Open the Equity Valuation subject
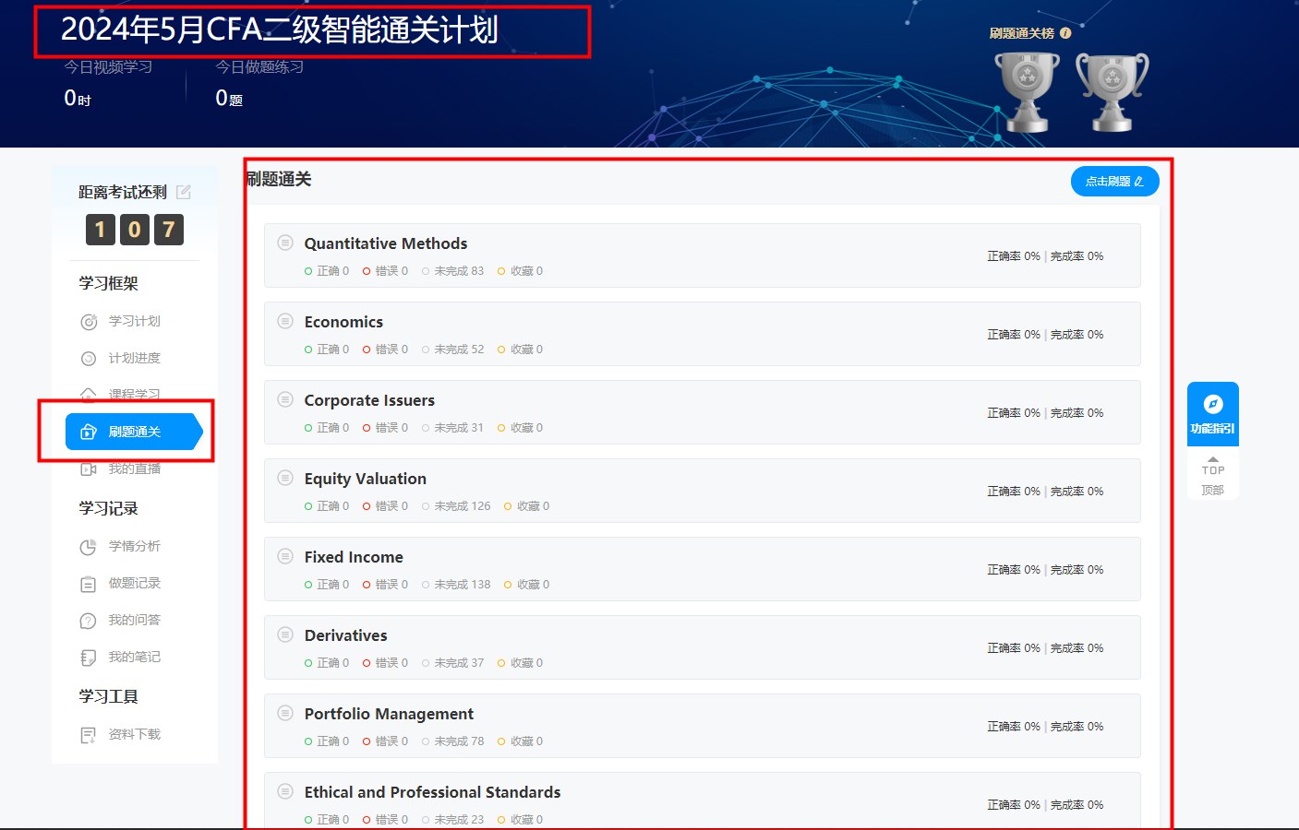Viewport: 1299px width, 830px height. point(366,479)
